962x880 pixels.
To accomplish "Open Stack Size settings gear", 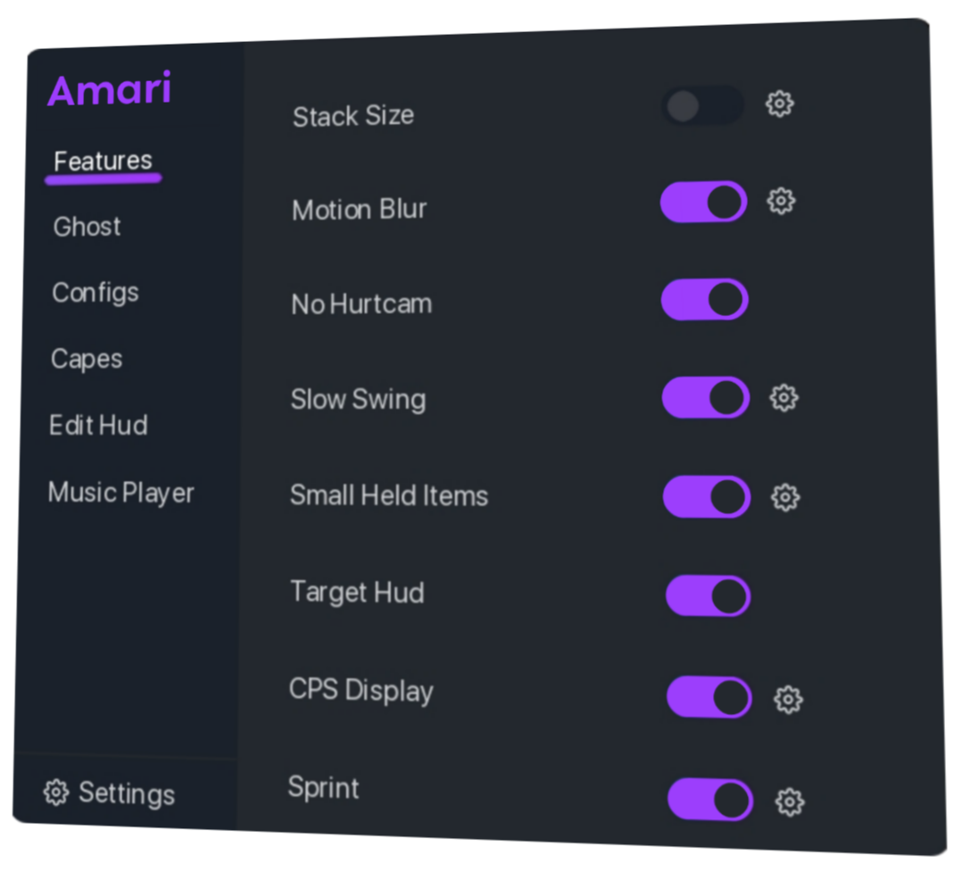I will coord(780,104).
